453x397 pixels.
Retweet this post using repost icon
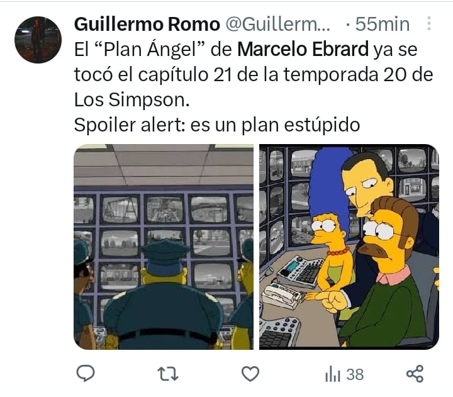(x=168, y=374)
